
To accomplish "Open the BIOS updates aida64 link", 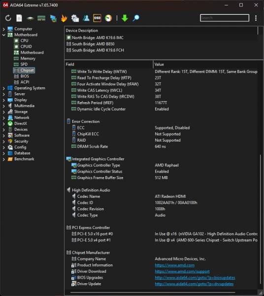I will point(195,278).
